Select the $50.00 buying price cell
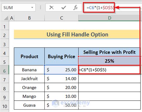The image size is (142, 112). 61,105
